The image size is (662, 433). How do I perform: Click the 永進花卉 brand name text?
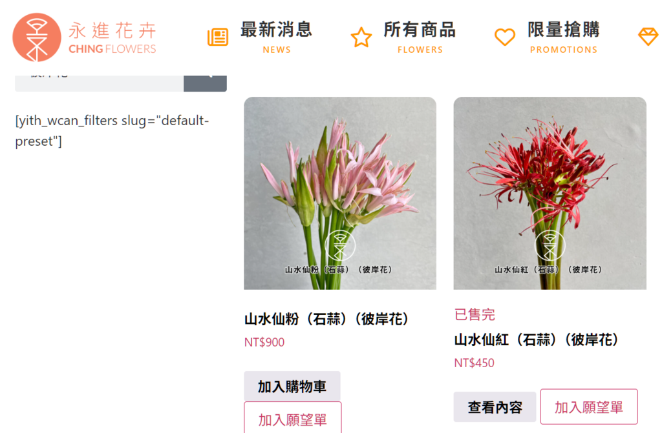(112, 30)
